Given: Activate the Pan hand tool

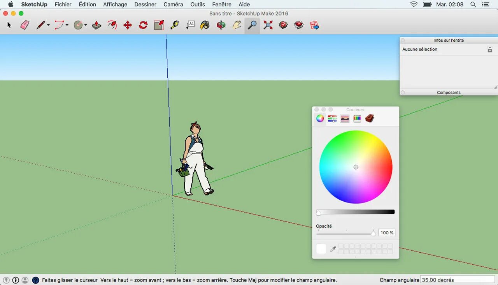Looking at the screenshot, I should pyautogui.click(x=237, y=25).
